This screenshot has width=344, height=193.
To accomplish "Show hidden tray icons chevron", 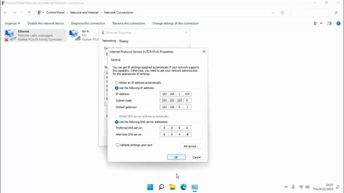I will pos(286,187).
